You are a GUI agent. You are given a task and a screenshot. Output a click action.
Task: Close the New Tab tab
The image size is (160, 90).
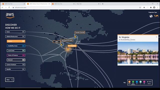(99, 4)
